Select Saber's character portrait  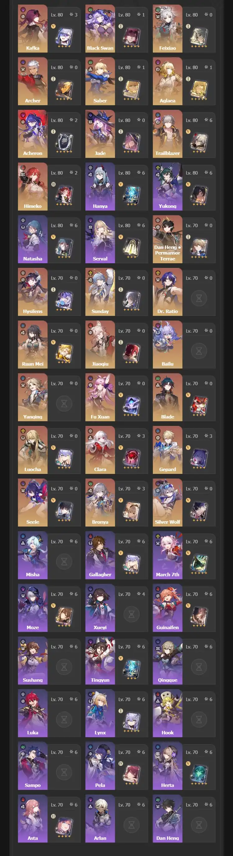[100, 81]
